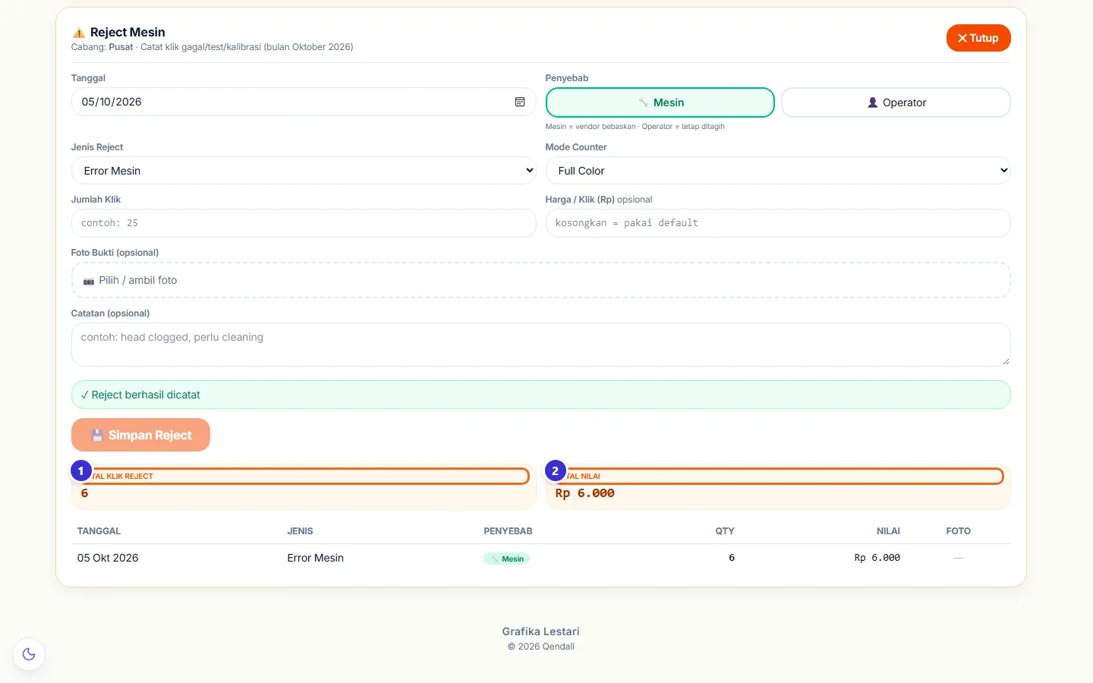
Task: Open the date picker calendar icon
Action: coord(520,102)
